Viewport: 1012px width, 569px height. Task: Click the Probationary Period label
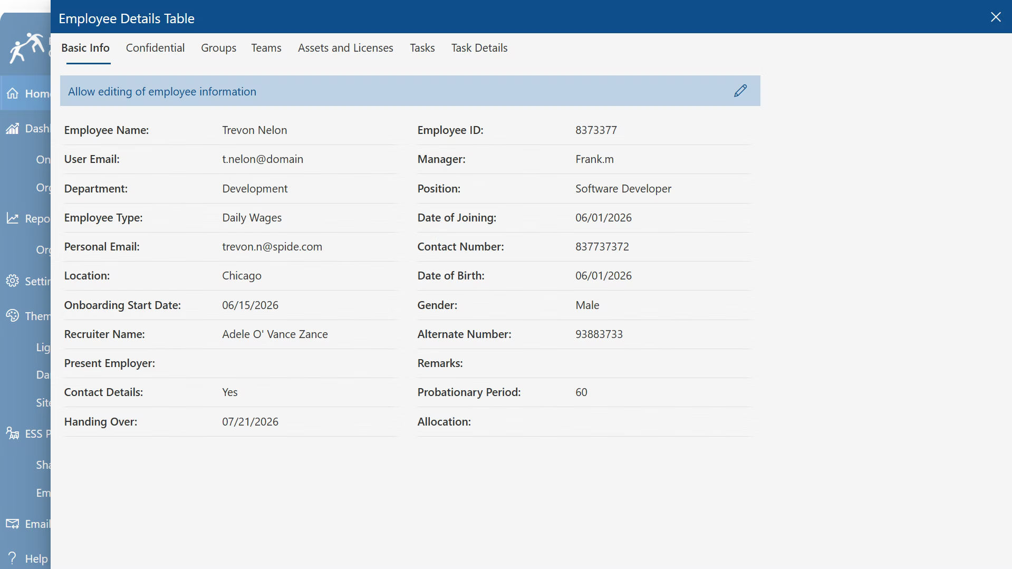[469, 392]
